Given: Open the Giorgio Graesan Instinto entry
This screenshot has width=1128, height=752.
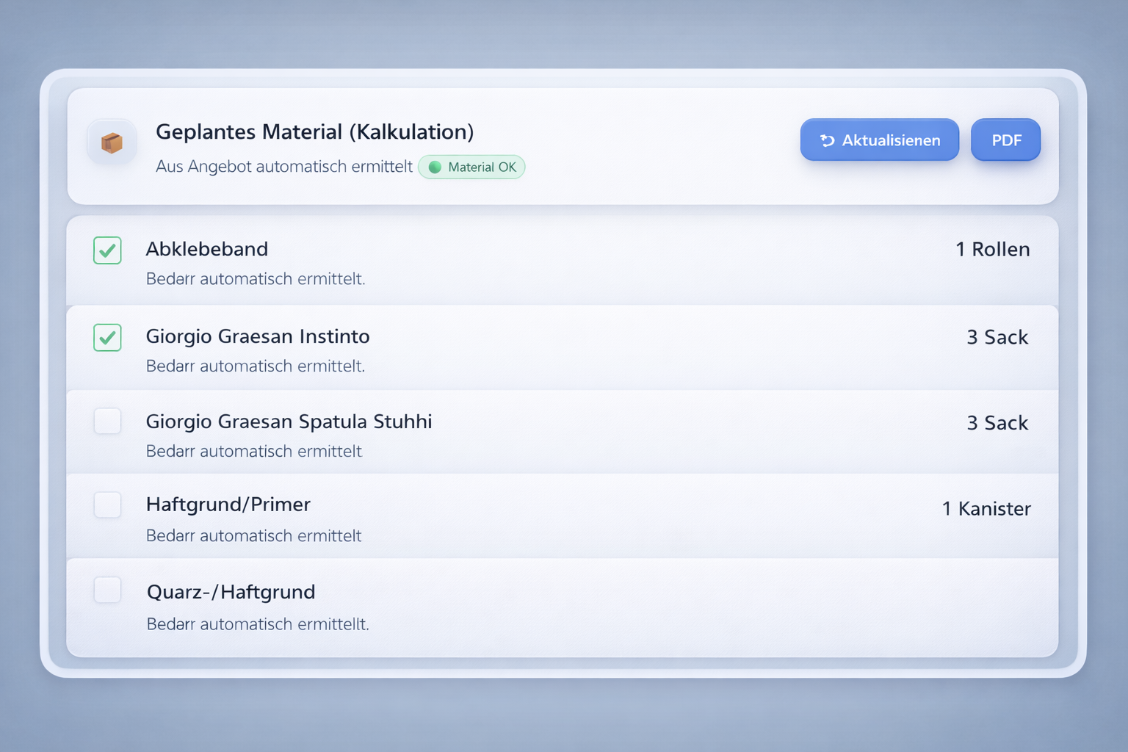Looking at the screenshot, I should (258, 336).
